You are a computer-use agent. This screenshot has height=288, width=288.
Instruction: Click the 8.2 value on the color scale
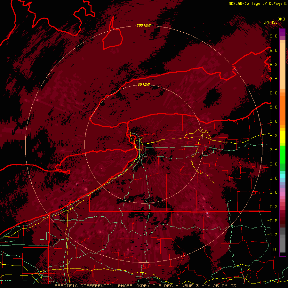274,64
